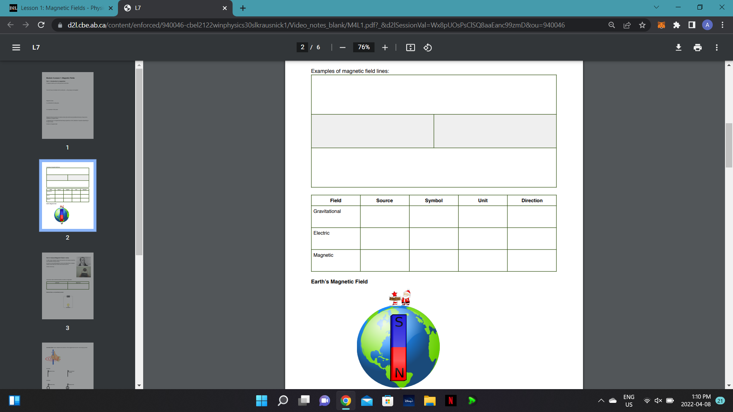Open the Mail app from taskbar

coord(367,401)
